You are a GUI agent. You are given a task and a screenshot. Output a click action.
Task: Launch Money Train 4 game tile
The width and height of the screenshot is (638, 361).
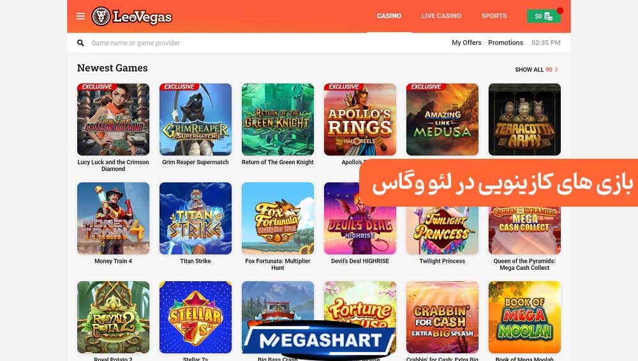coord(113,218)
